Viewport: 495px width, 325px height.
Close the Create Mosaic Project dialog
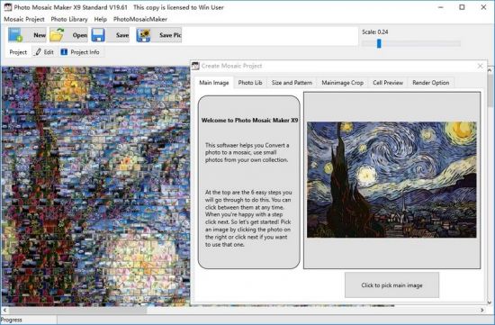(x=481, y=66)
